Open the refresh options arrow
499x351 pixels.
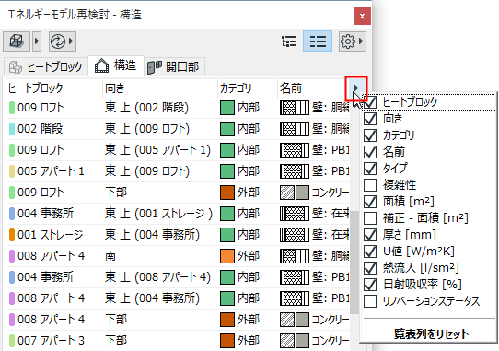coord(71,41)
